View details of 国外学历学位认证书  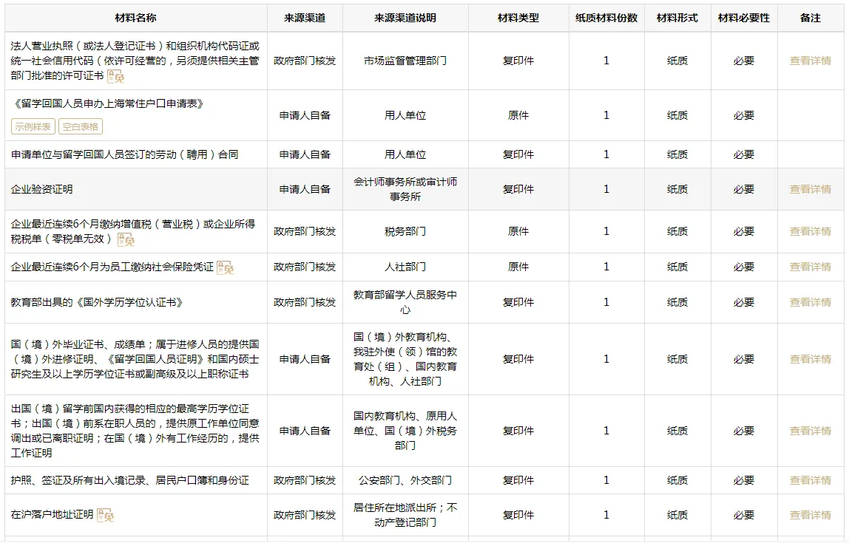pos(811,301)
